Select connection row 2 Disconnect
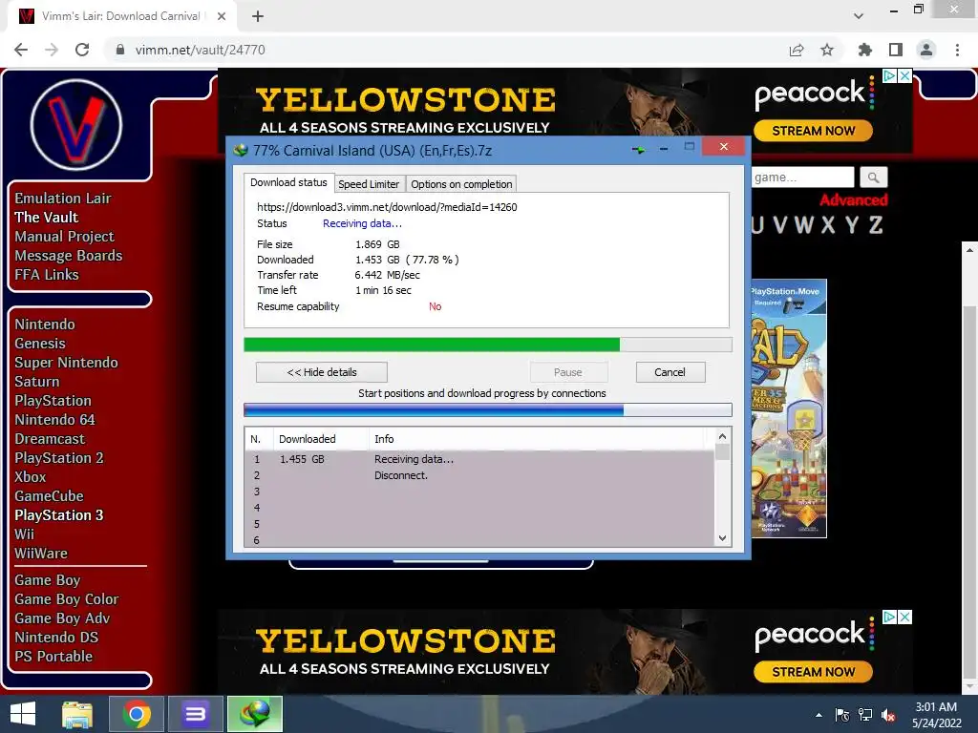 pyautogui.click(x=479, y=475)
